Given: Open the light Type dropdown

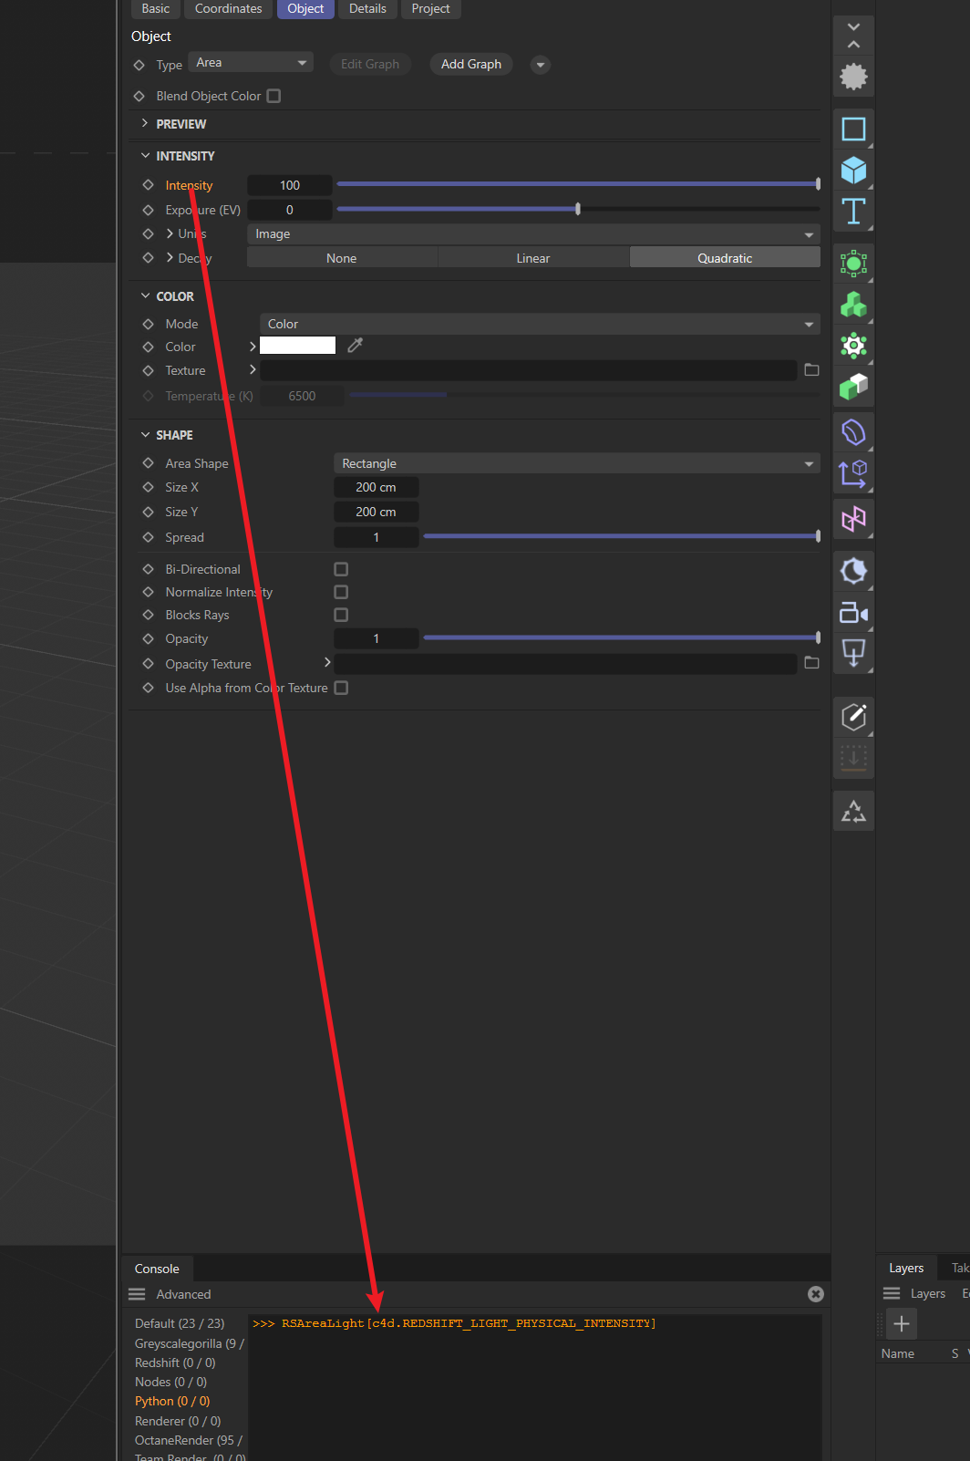Looking at the screenshot, I should 251,63.
